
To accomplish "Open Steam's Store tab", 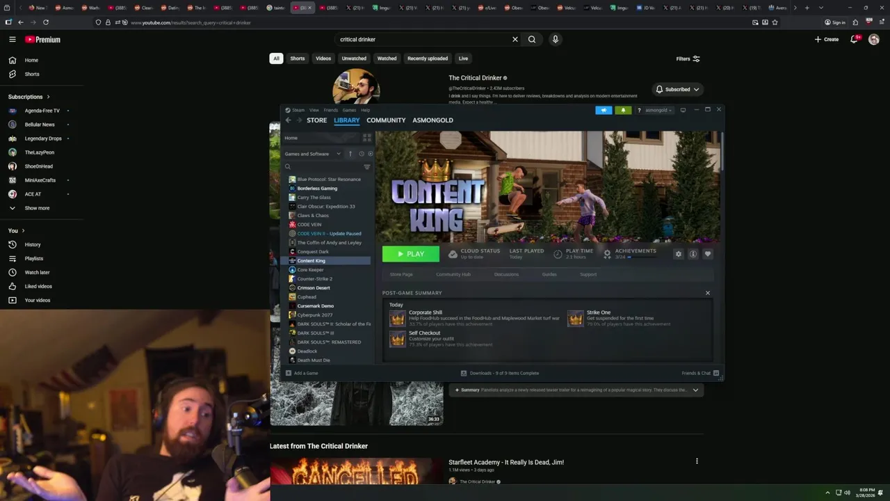I will (x=316, y=120).
